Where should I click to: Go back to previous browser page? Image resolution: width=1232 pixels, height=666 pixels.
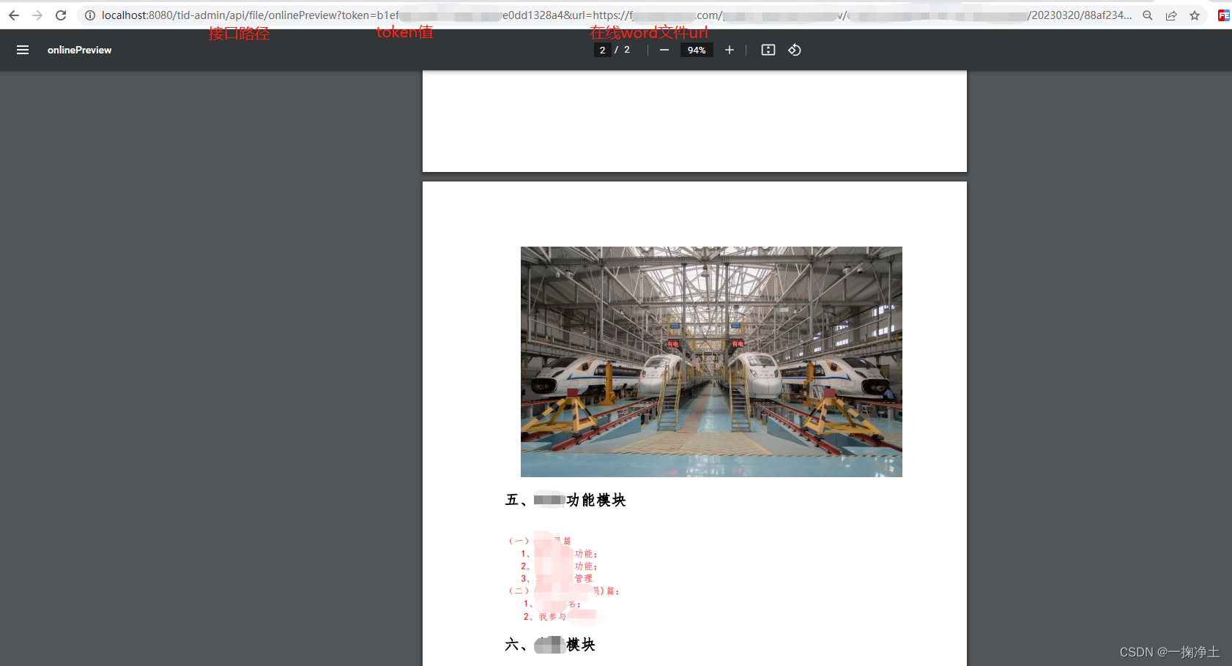tap(14, 15)
